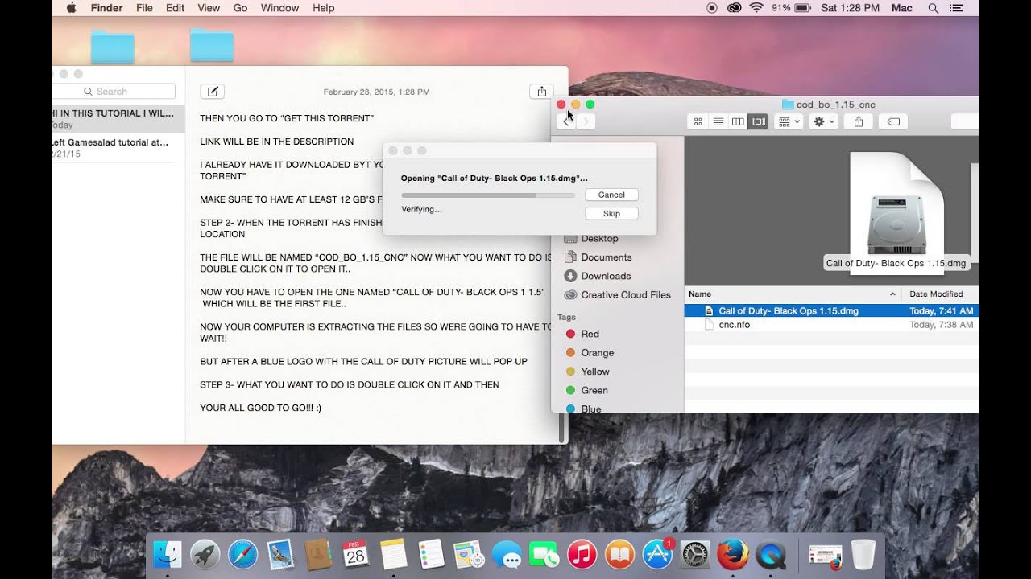The height and width of the screenshot is (579, 1031).
Task: Open the Arrange items dropdown in Finder
Action: [789, 121]
